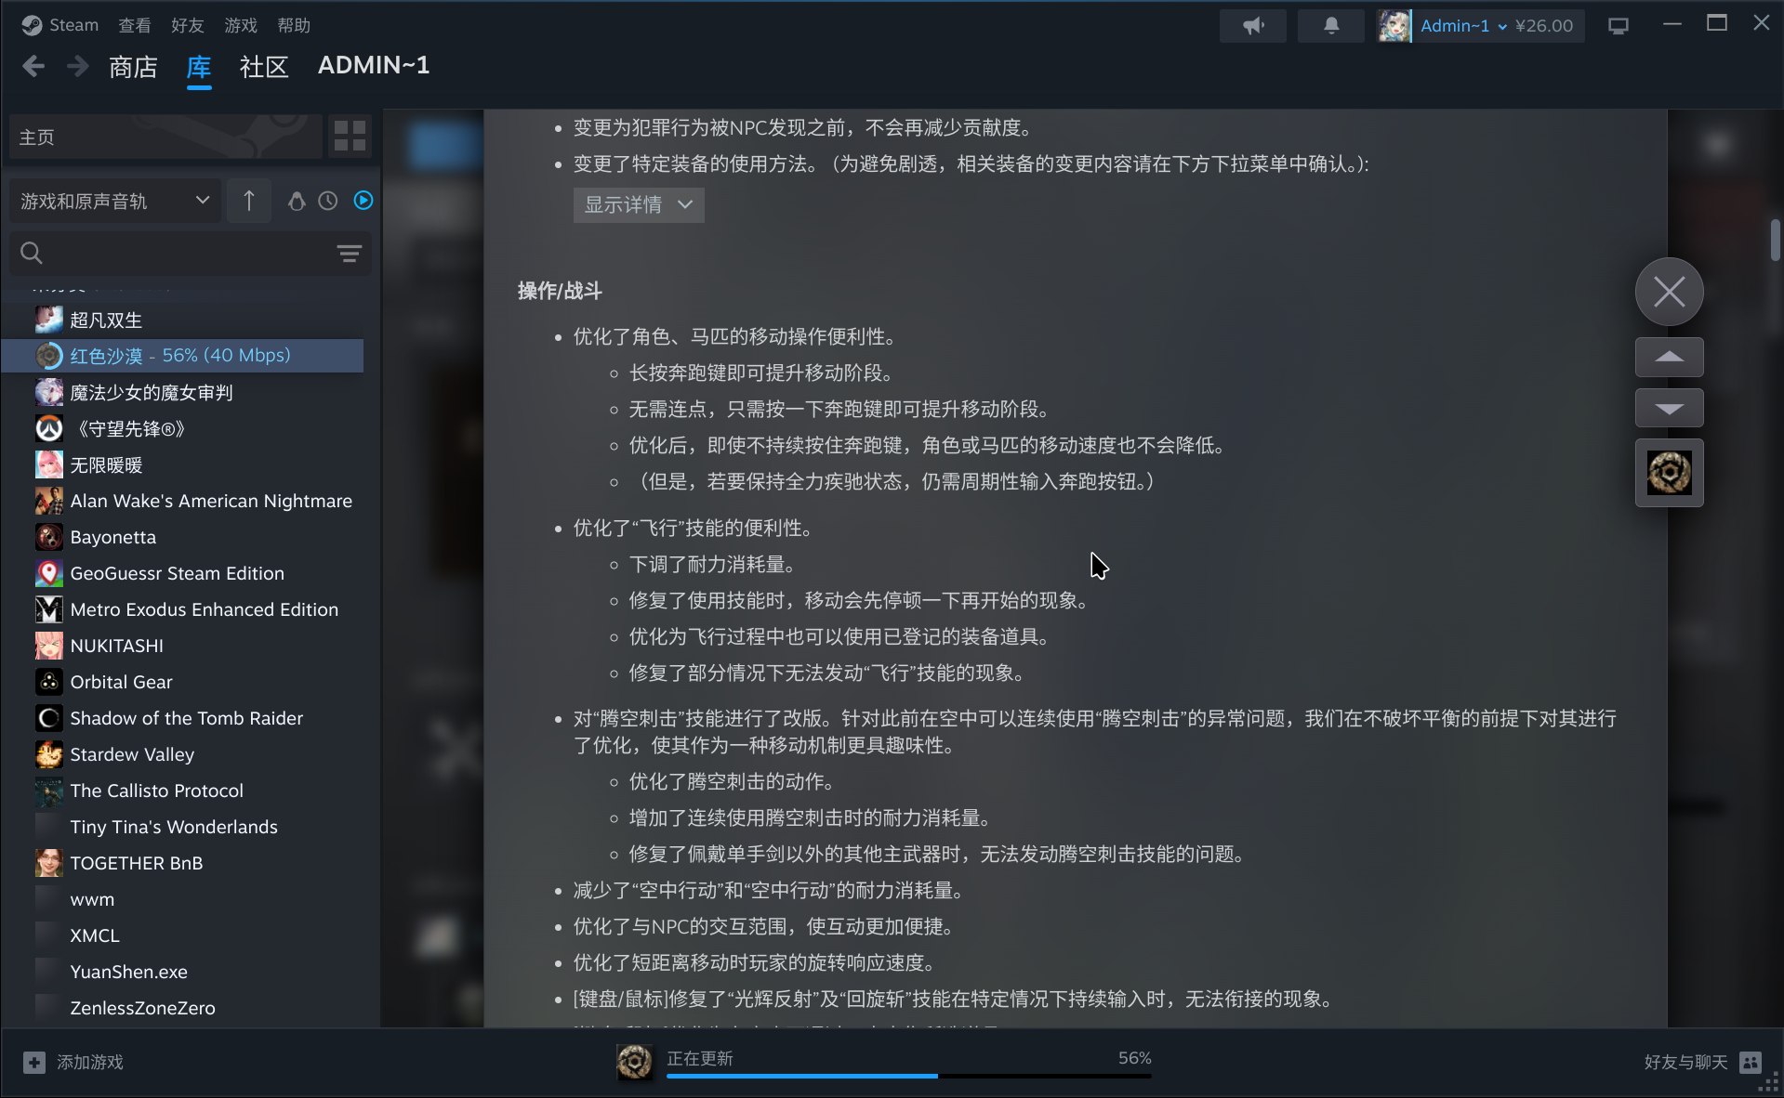Image resolution: width=1784 pixels, height=1098 pixels.
Task: Click the announcements megaphone icon
Action: [1252, 25]
